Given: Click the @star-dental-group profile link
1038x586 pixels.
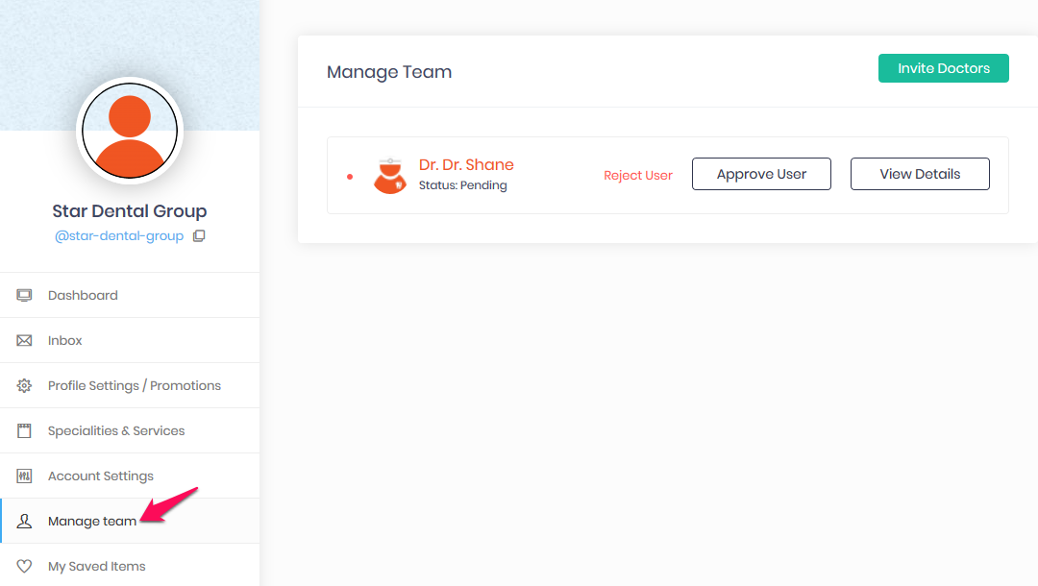Looking at the screenshot, I should (119, 236).
